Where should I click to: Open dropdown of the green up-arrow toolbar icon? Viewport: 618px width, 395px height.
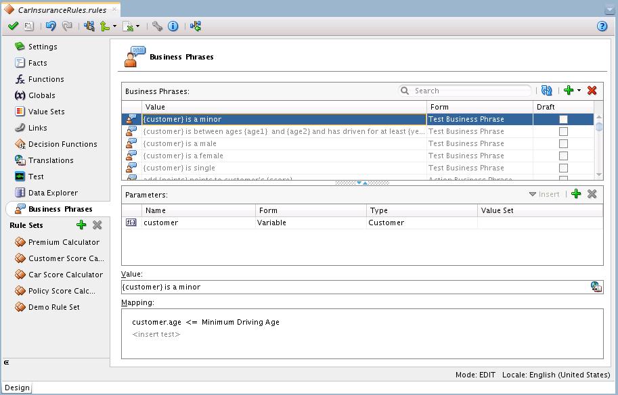[114, 26]
